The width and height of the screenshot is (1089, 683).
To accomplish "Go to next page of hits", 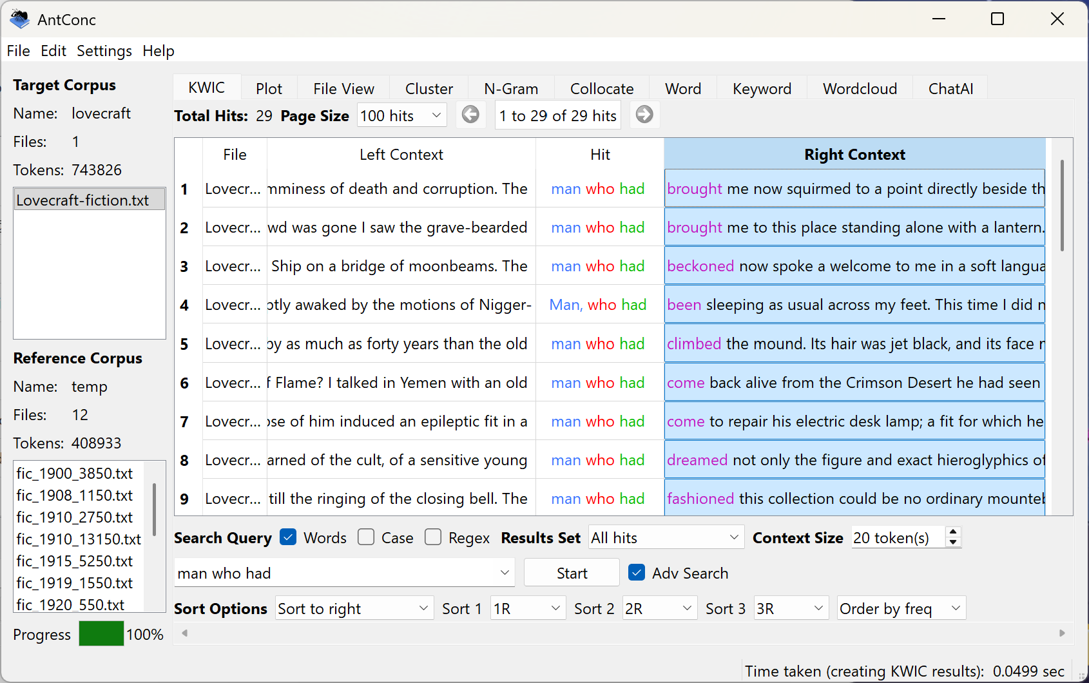I will coord(644,115).
